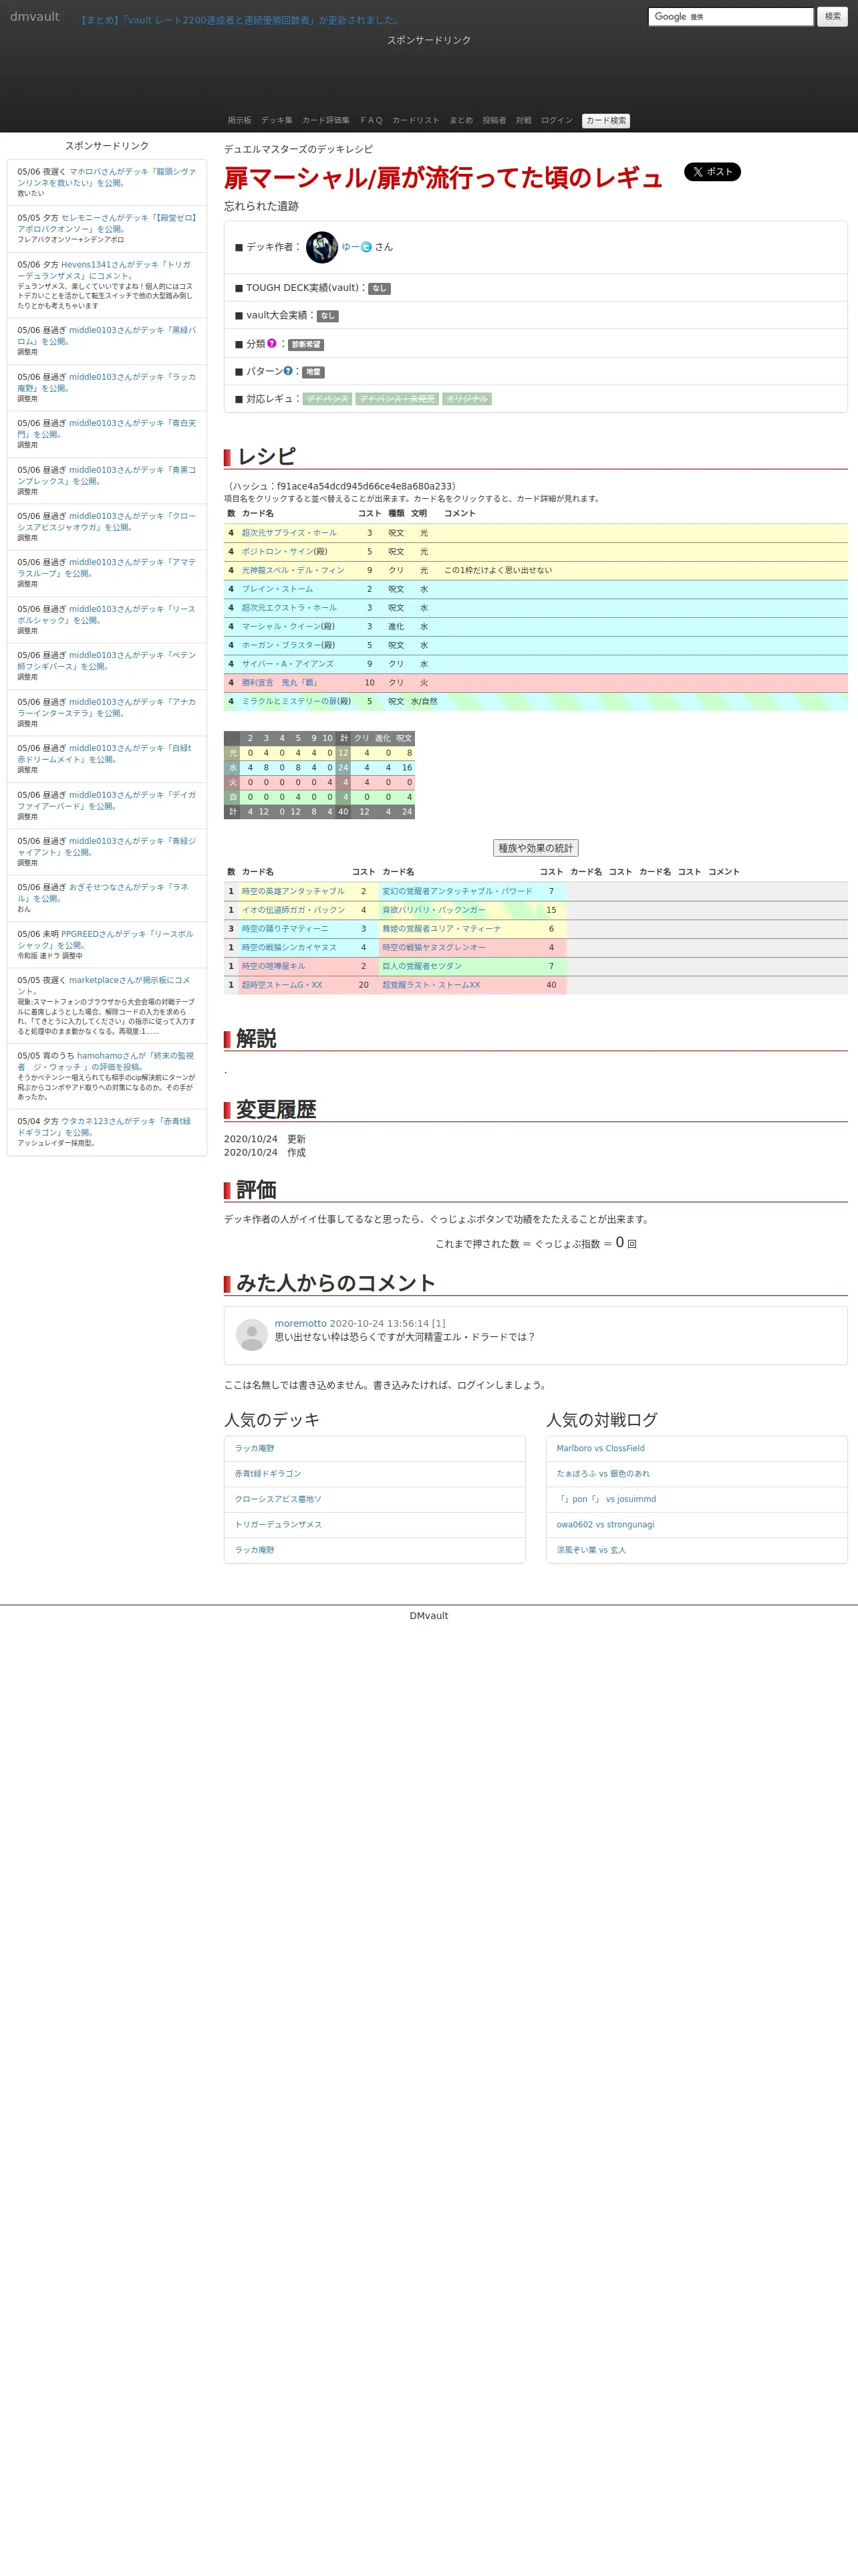The image size is (858, 2576).
Task: Open card 時空の踊り子マティーニ
Action: [x=285, y=929]
